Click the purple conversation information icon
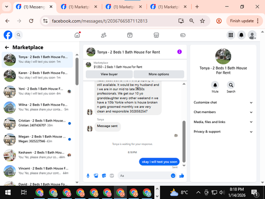Image resolution: width=265 pixels, height=199 pixels. tap(180, 52)
